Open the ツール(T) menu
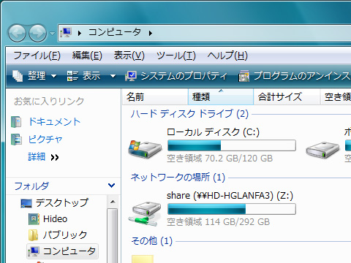The height and width of the screenshot is (263, 351). (176, 56)
